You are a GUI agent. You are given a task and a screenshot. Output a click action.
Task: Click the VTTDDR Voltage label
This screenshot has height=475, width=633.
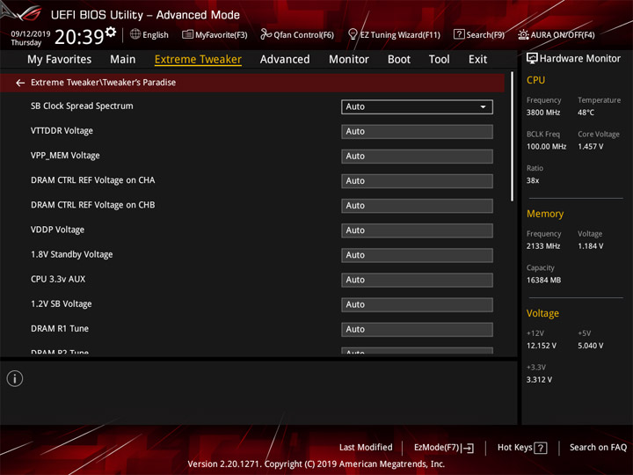pyautogui.click(x=62, y=130)
